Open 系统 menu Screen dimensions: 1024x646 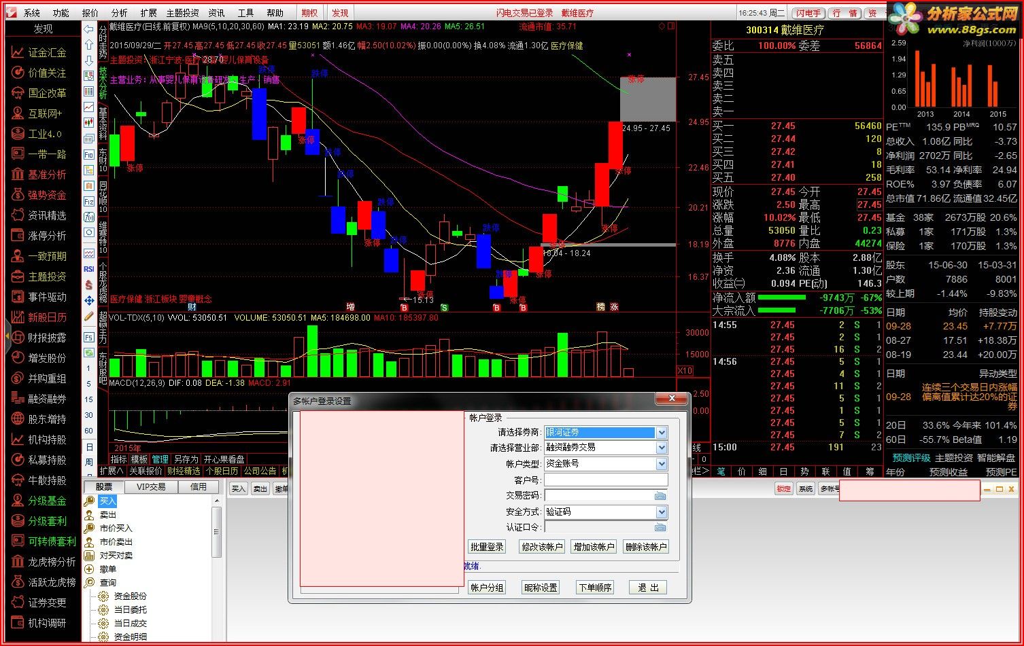(32, 13)
